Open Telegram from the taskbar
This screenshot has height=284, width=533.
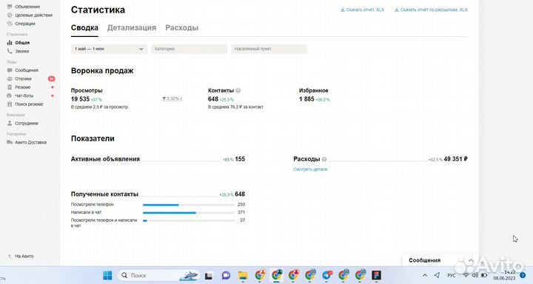pyautogui.click(x=327, y=275)
